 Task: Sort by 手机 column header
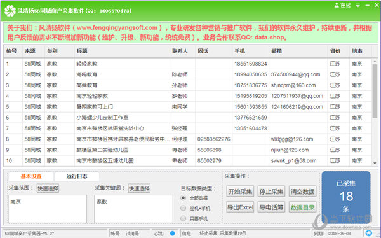coord(251,51)
